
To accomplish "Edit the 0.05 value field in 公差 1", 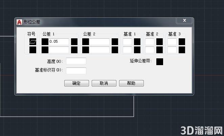I will click(x=59, y=42).
